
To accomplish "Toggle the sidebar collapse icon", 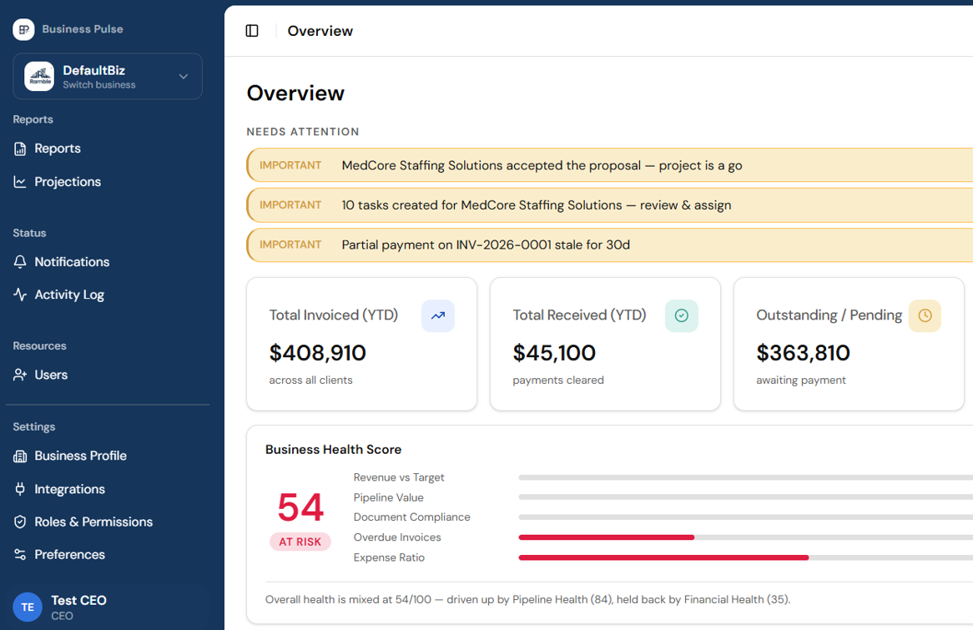I will coord(252,31).
